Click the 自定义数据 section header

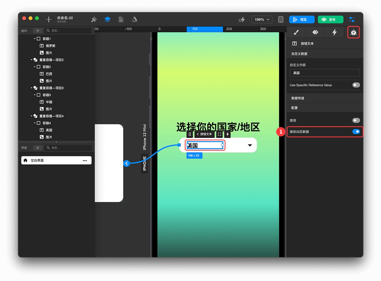click(x=325, y=54)
